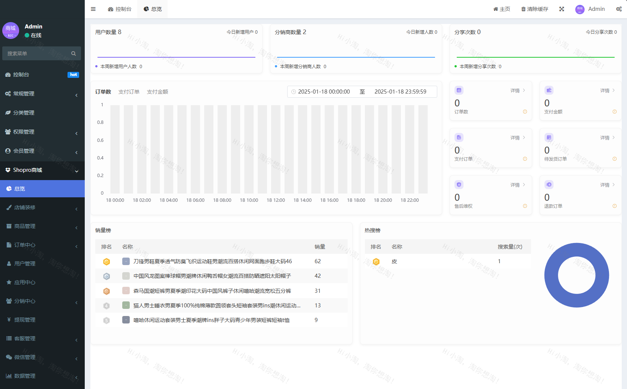Switch to the 总览 top tab
This screenshot has height=389, width=627.
[153, 9]
